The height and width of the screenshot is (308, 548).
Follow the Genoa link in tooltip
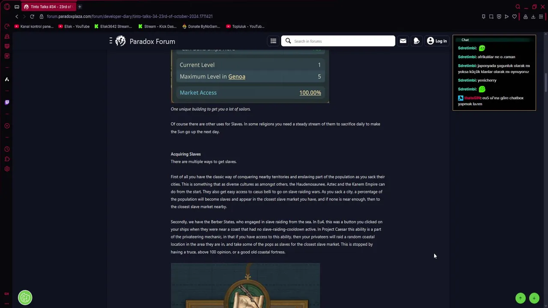pos(237,77)
